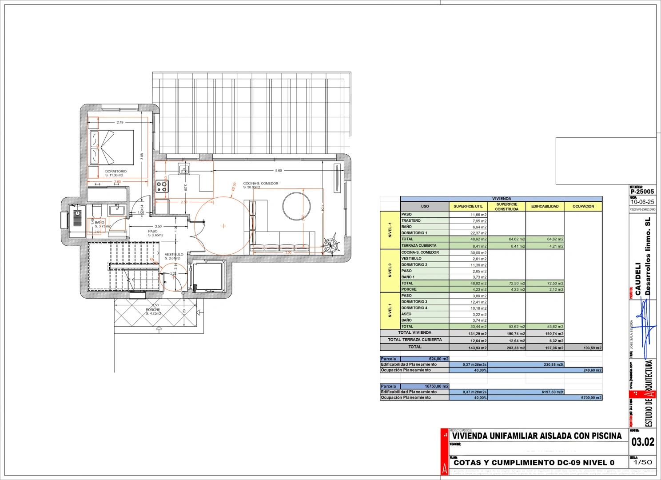The height and width of the screenshot is (480, 661).
Task: Click the wall-mounted TV symbol
Action: (x=337, y=178)
